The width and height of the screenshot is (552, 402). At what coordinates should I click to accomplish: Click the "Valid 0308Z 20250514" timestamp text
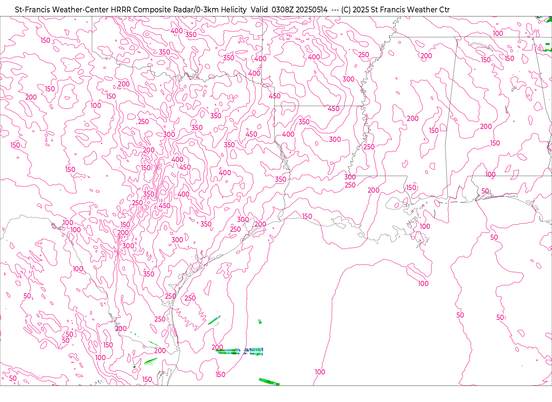[289, 10]
